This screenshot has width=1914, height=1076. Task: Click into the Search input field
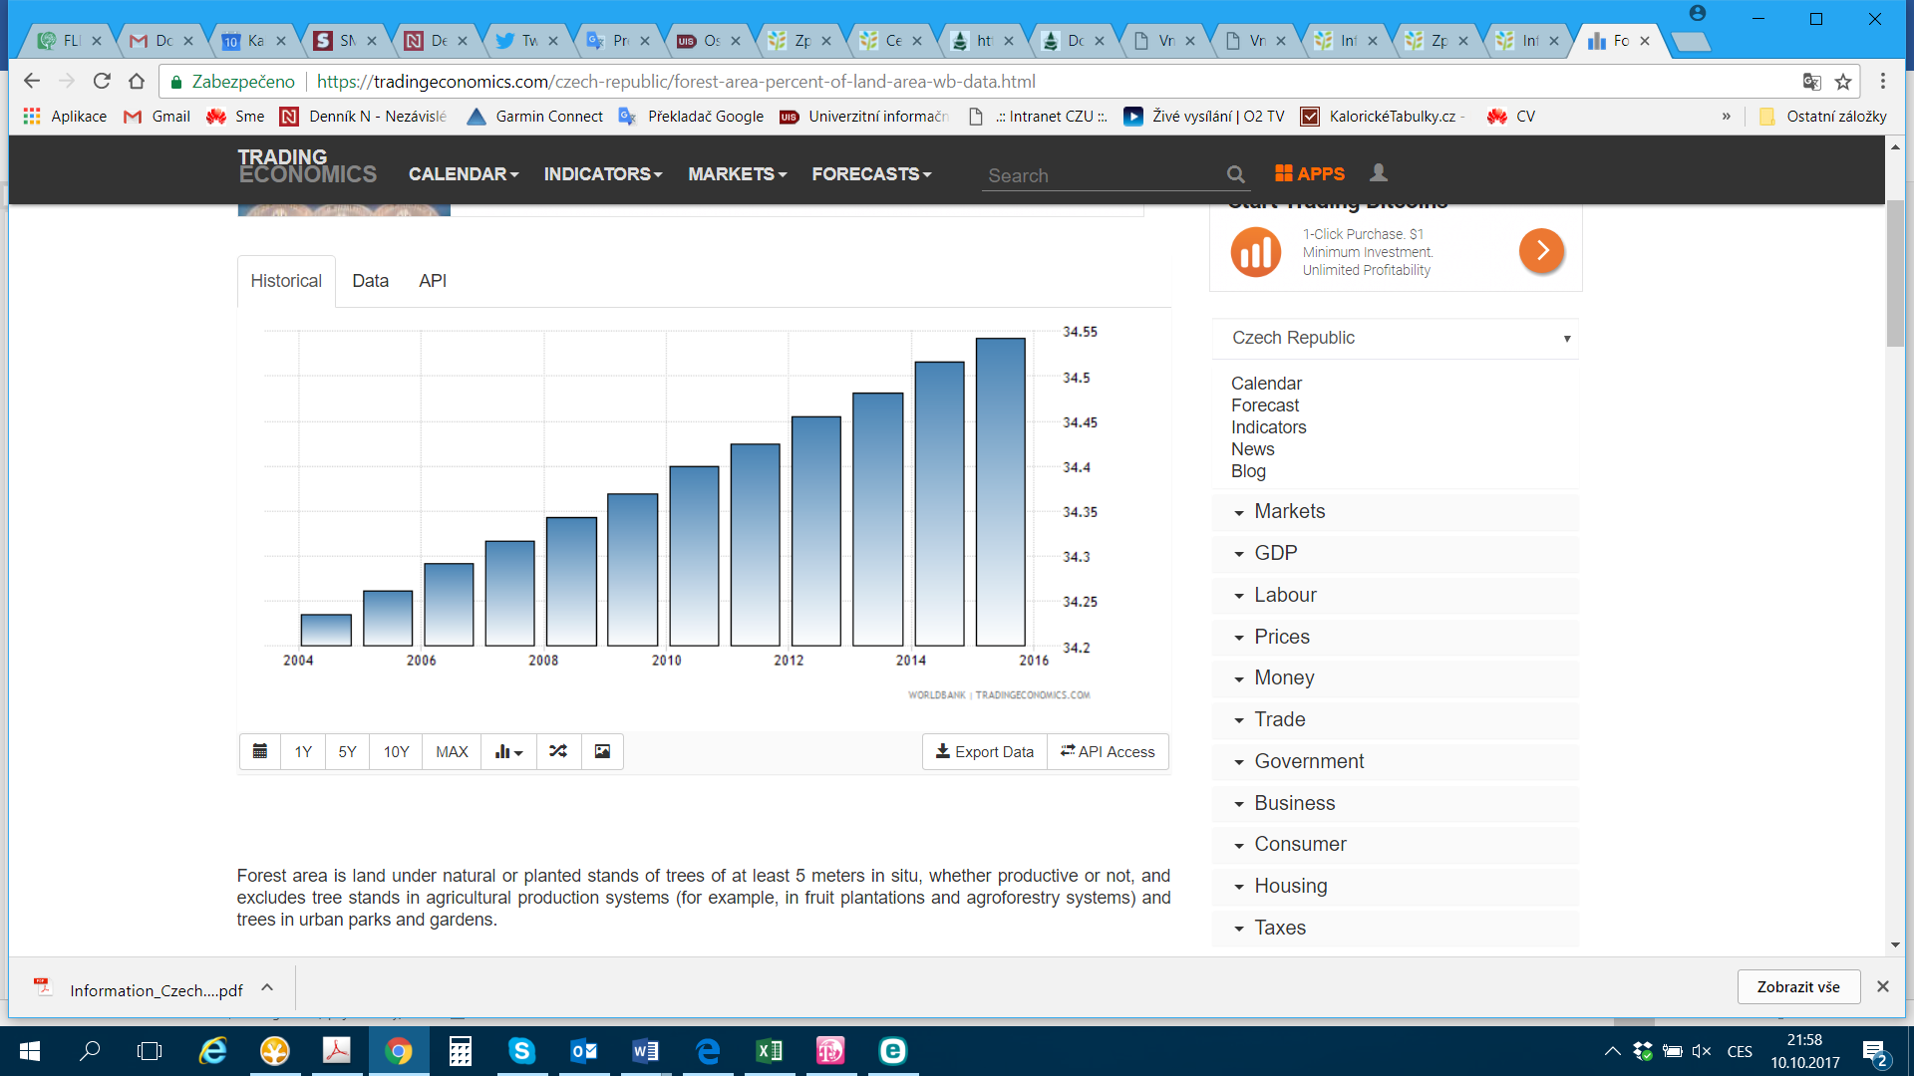tap(1097, 175)
